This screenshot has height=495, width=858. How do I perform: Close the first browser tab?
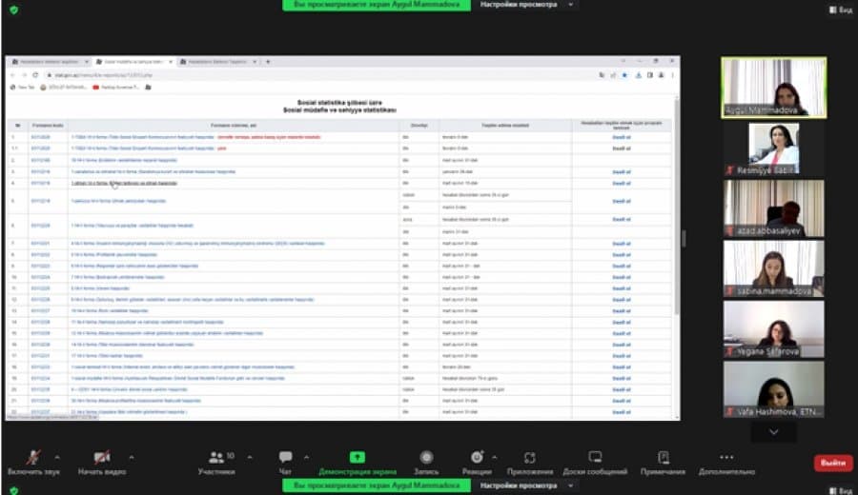click(87, 62)
